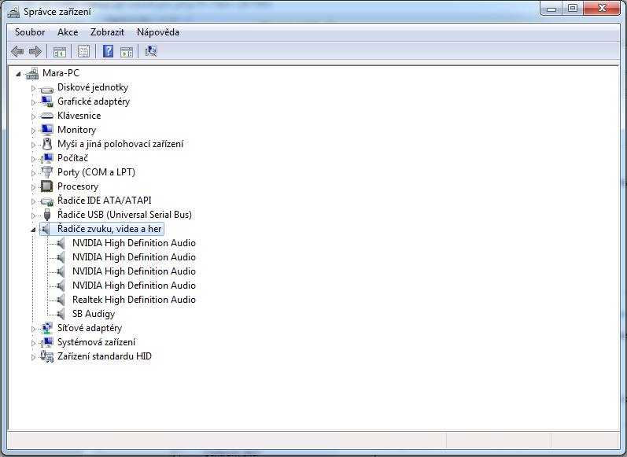Expand Myši a jiná polohovací zařízení
Viewport: 627px width, 457px height.
33,145
